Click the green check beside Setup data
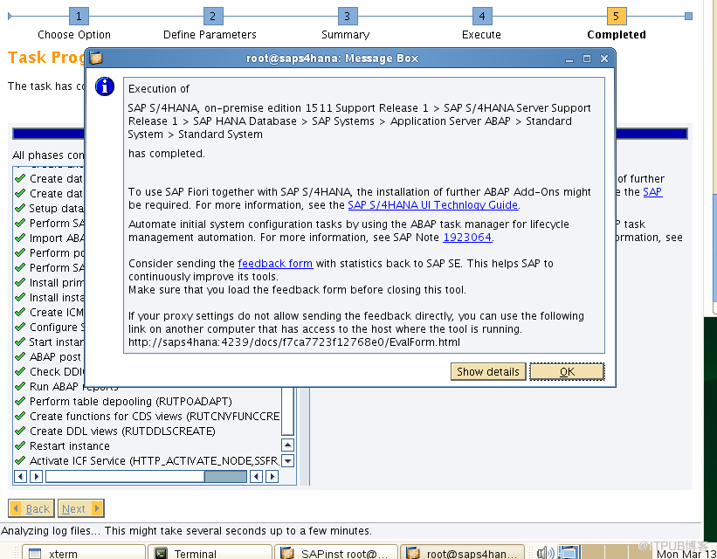The width and height of the screenshot is (717, 559). click(x=20, y=208)
